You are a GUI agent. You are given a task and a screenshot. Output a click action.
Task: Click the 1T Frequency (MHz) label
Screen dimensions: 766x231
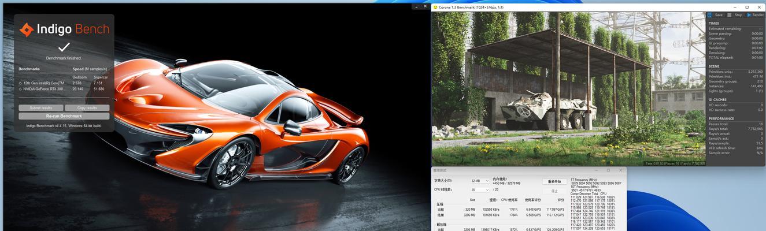coord(584,180)
